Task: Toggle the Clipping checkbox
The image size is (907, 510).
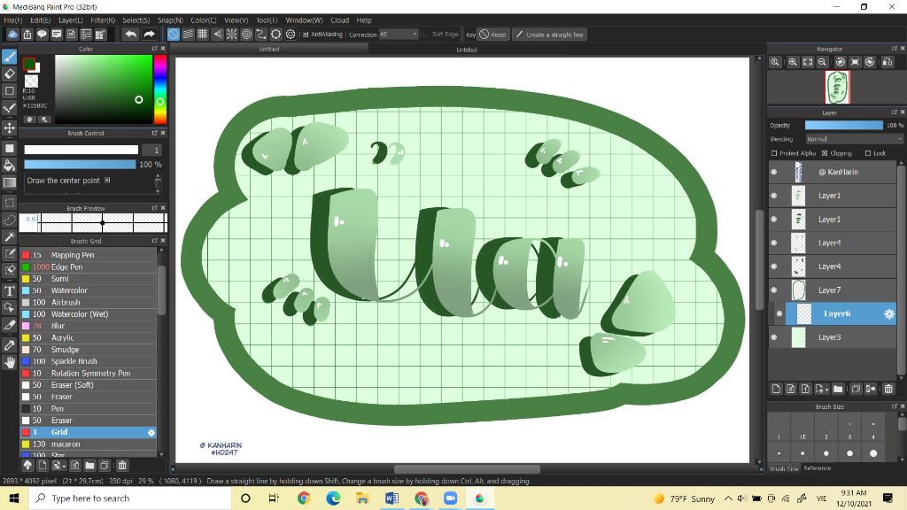Action: tap(825, 153)
